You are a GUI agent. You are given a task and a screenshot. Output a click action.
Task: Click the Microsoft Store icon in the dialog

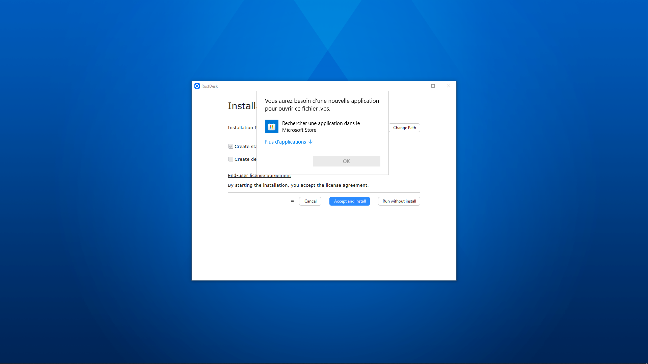[271, 126]
